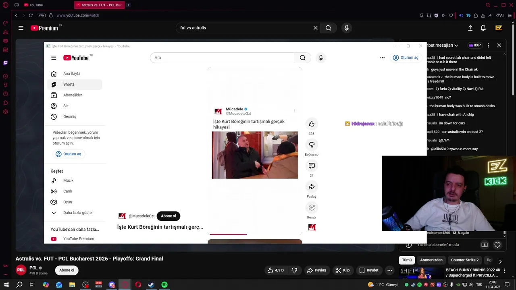Subscribe to MucadeleGzt with Abone ol
Image resolution: width=516 pixels, height=290 pixels.
pyautogui.click(x=169, y=216)
